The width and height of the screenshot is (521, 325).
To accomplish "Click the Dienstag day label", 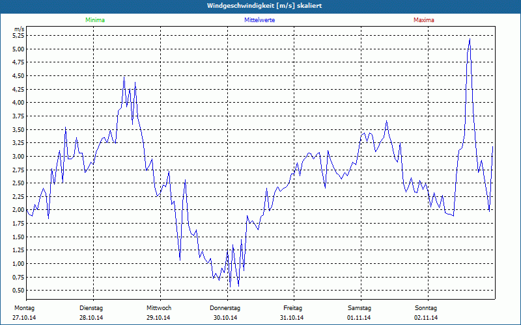I will (x=91, y=308).
